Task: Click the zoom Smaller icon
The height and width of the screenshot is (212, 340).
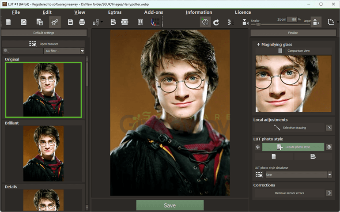Action: point(245,22)
